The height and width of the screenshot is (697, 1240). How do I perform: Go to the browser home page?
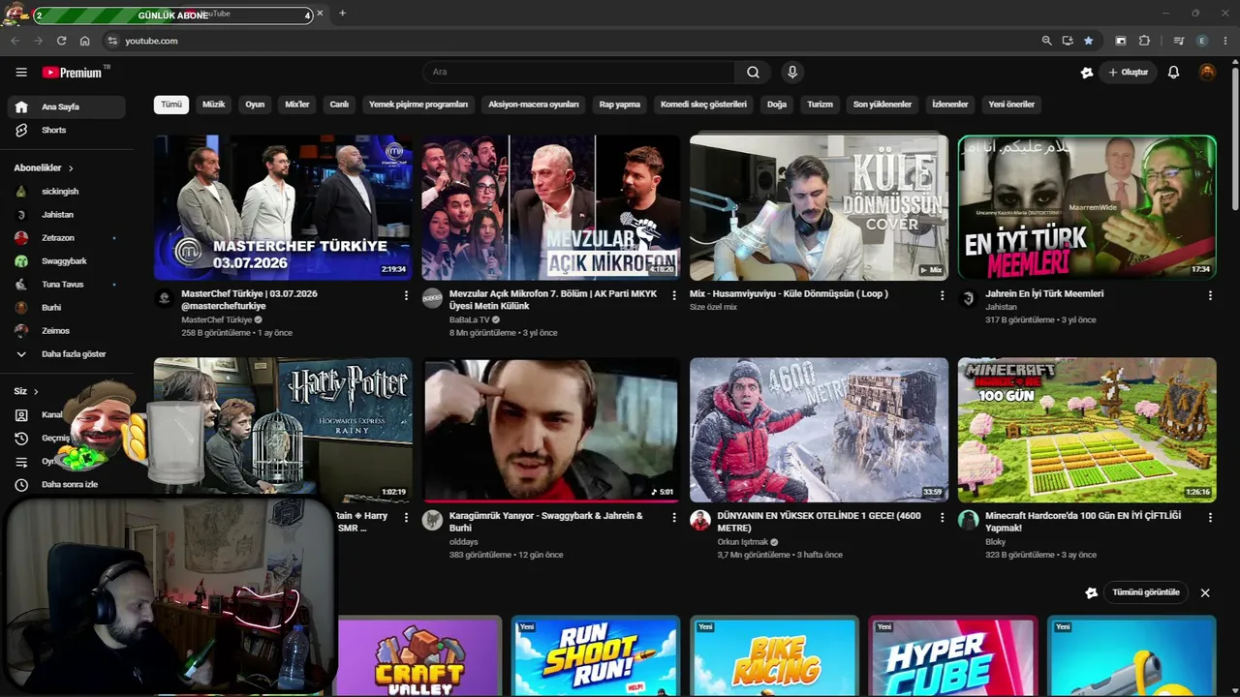point(85,41)
